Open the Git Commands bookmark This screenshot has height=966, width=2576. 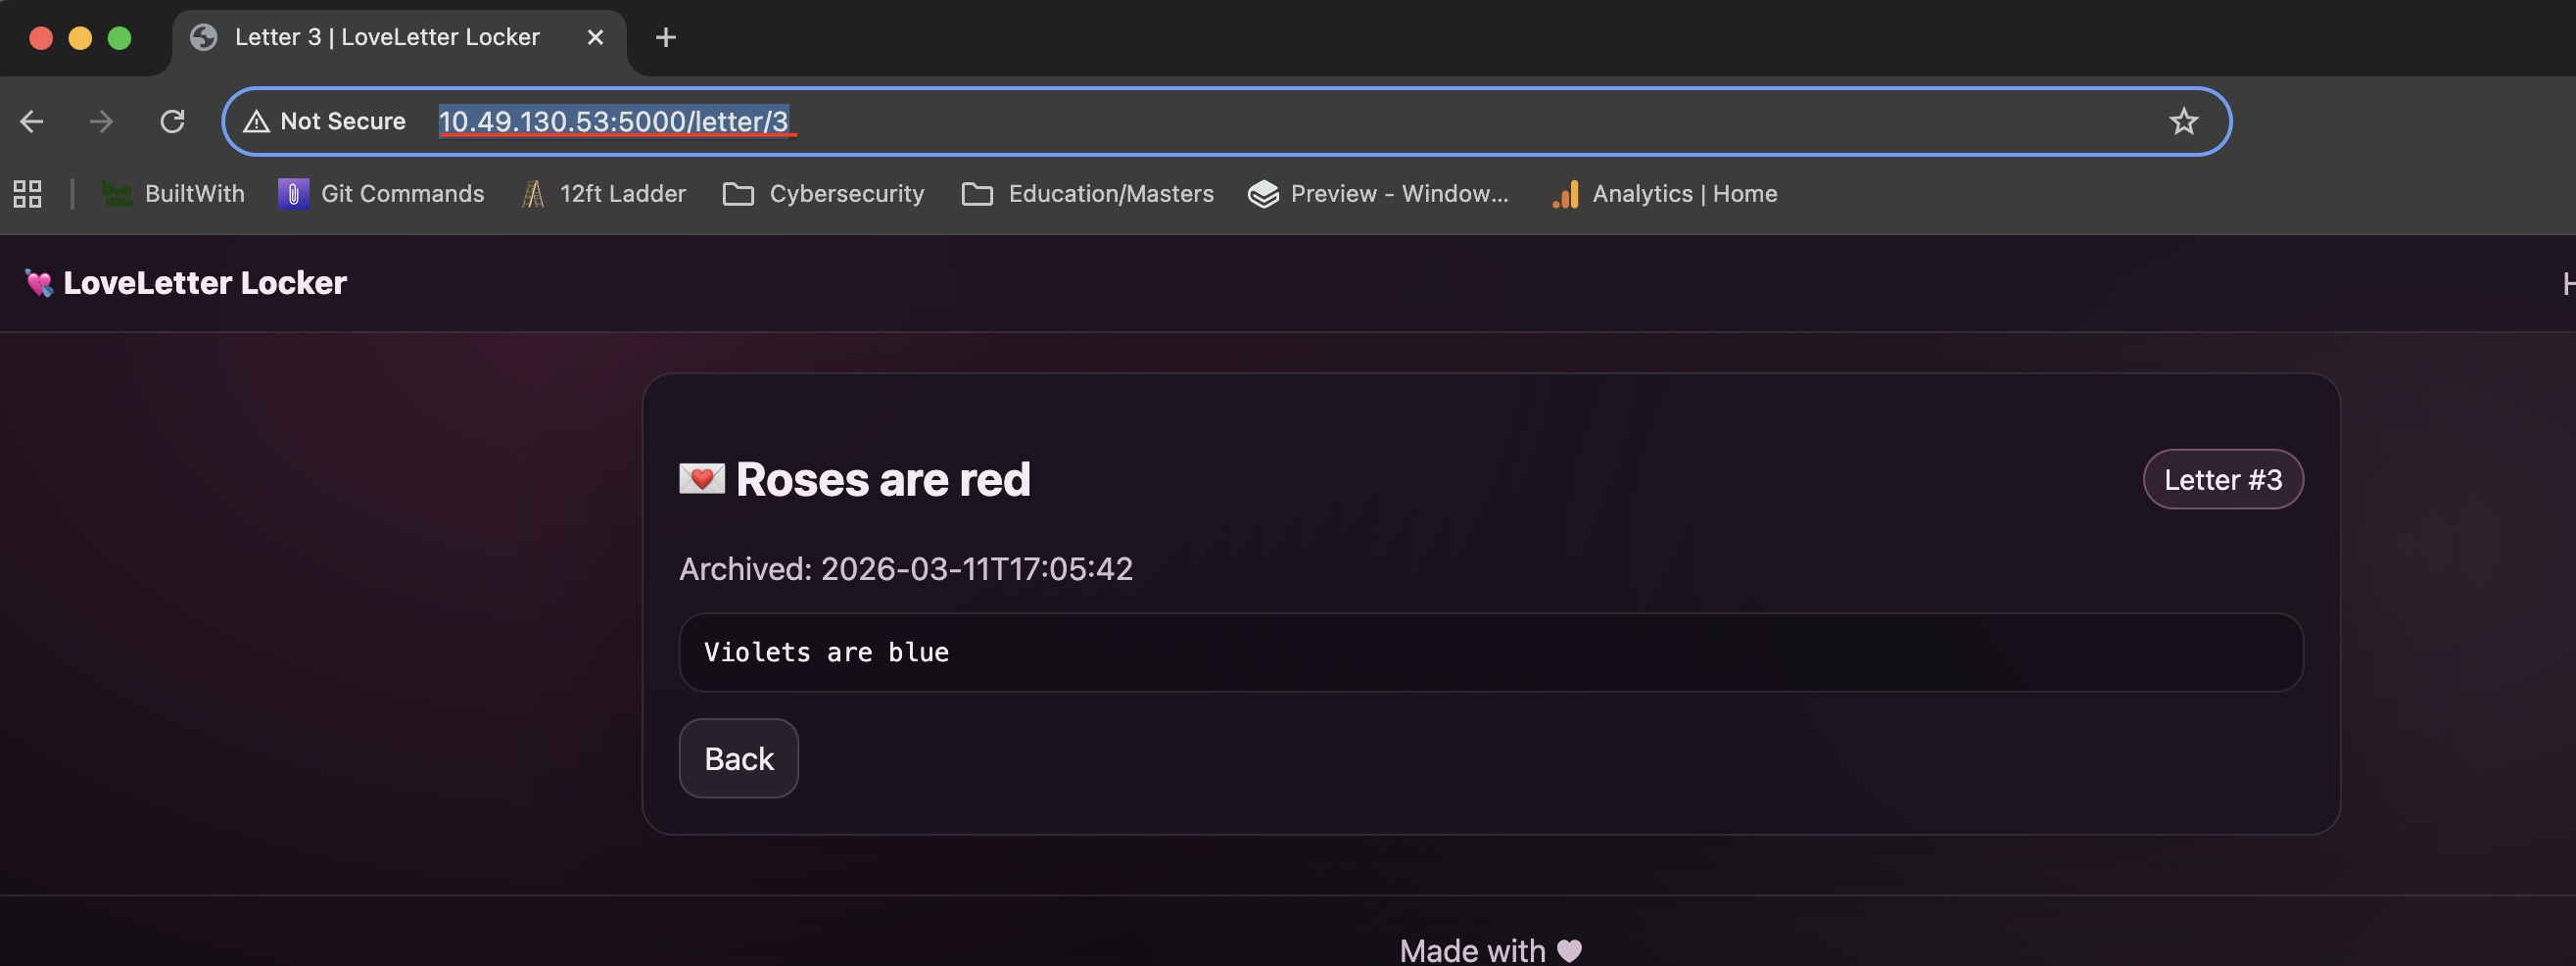tap(381, 193)
